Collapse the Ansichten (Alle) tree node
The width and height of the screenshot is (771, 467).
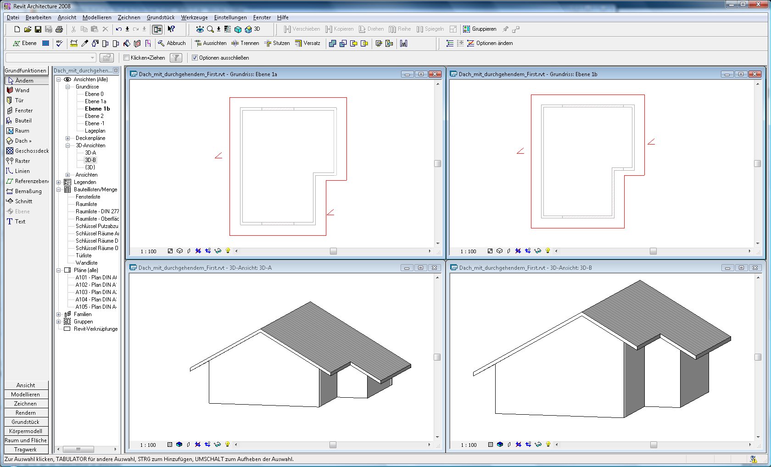pyautogui.click(x=59, y=79)
